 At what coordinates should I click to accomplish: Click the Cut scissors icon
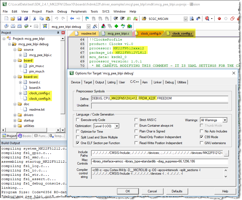tap(35, 19)
